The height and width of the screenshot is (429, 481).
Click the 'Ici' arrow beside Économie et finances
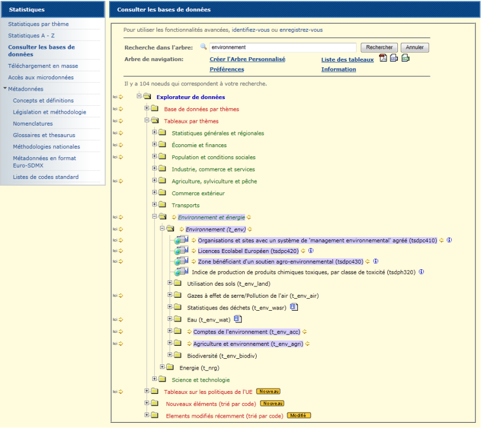(x=118, y=145)
